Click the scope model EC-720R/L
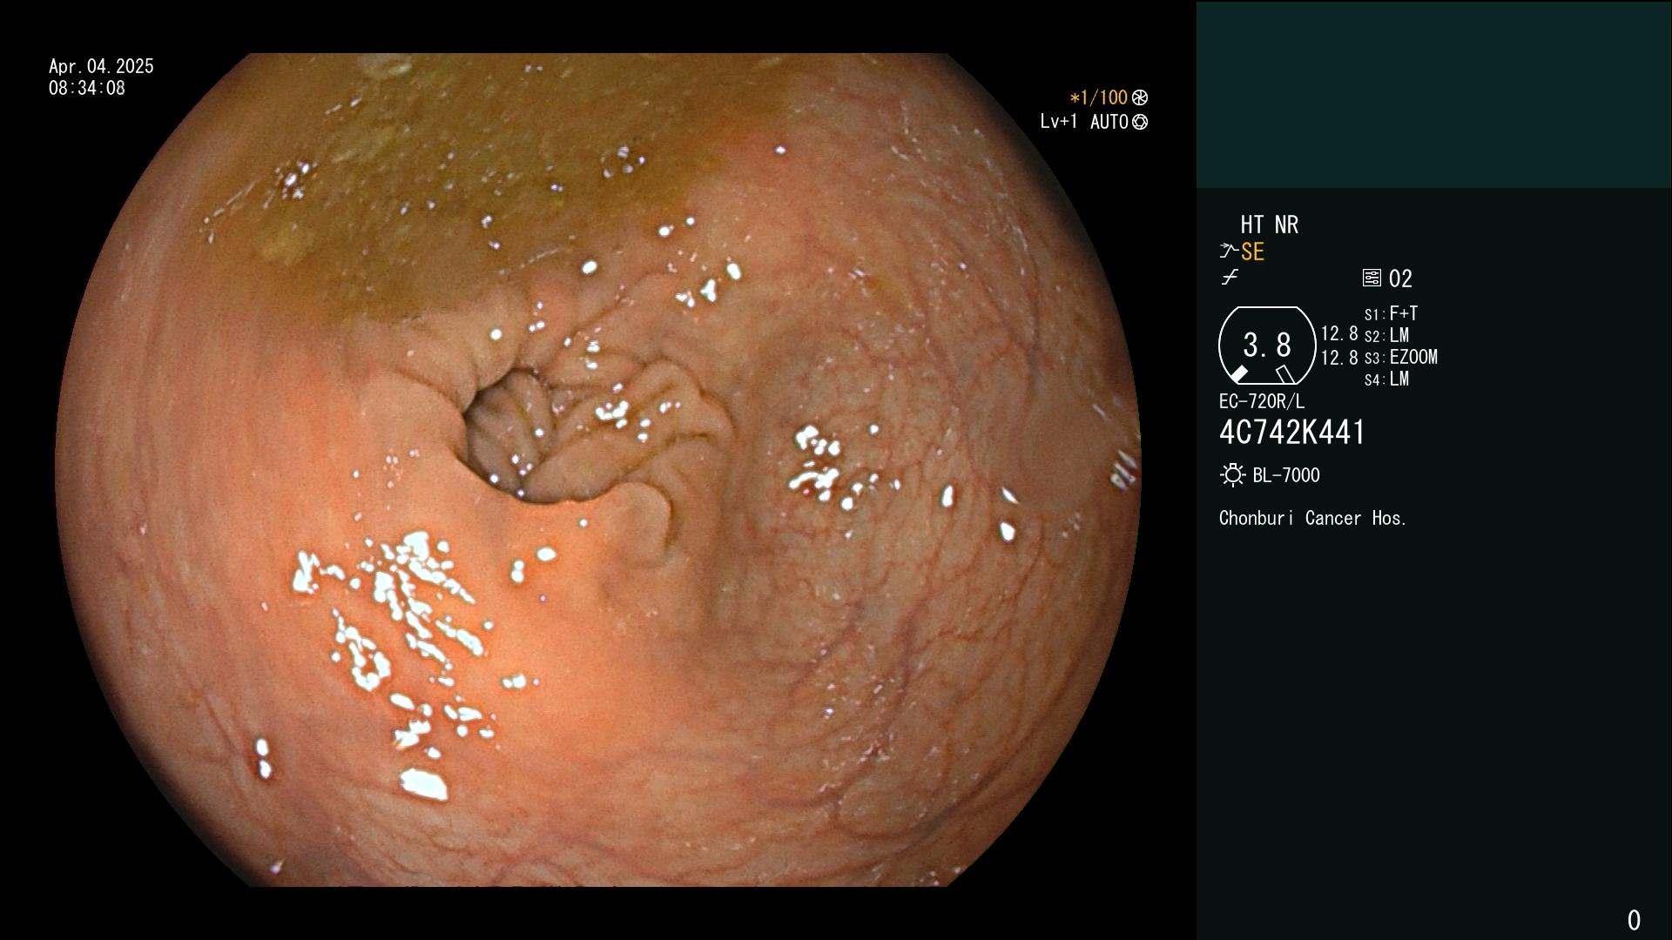Viewport: 1672px width, 940px height. click(1262, 401)
